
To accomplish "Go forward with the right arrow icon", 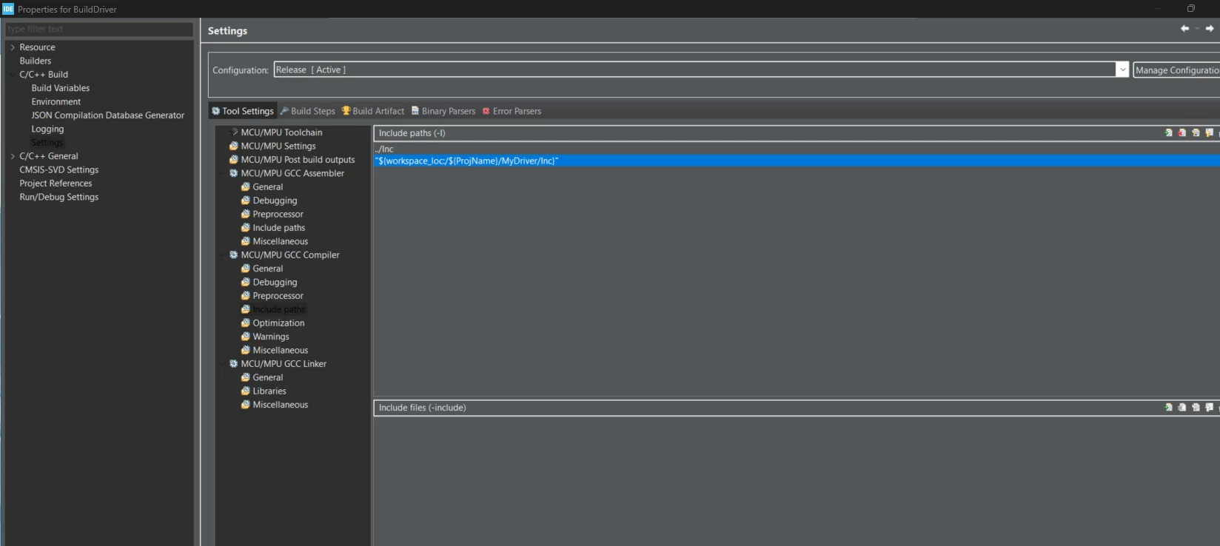I will coord(1210,29).
